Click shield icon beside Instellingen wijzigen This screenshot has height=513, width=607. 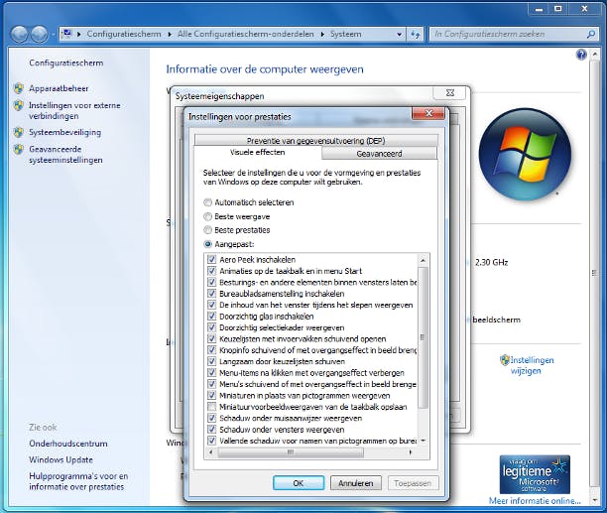click(505, 360)
